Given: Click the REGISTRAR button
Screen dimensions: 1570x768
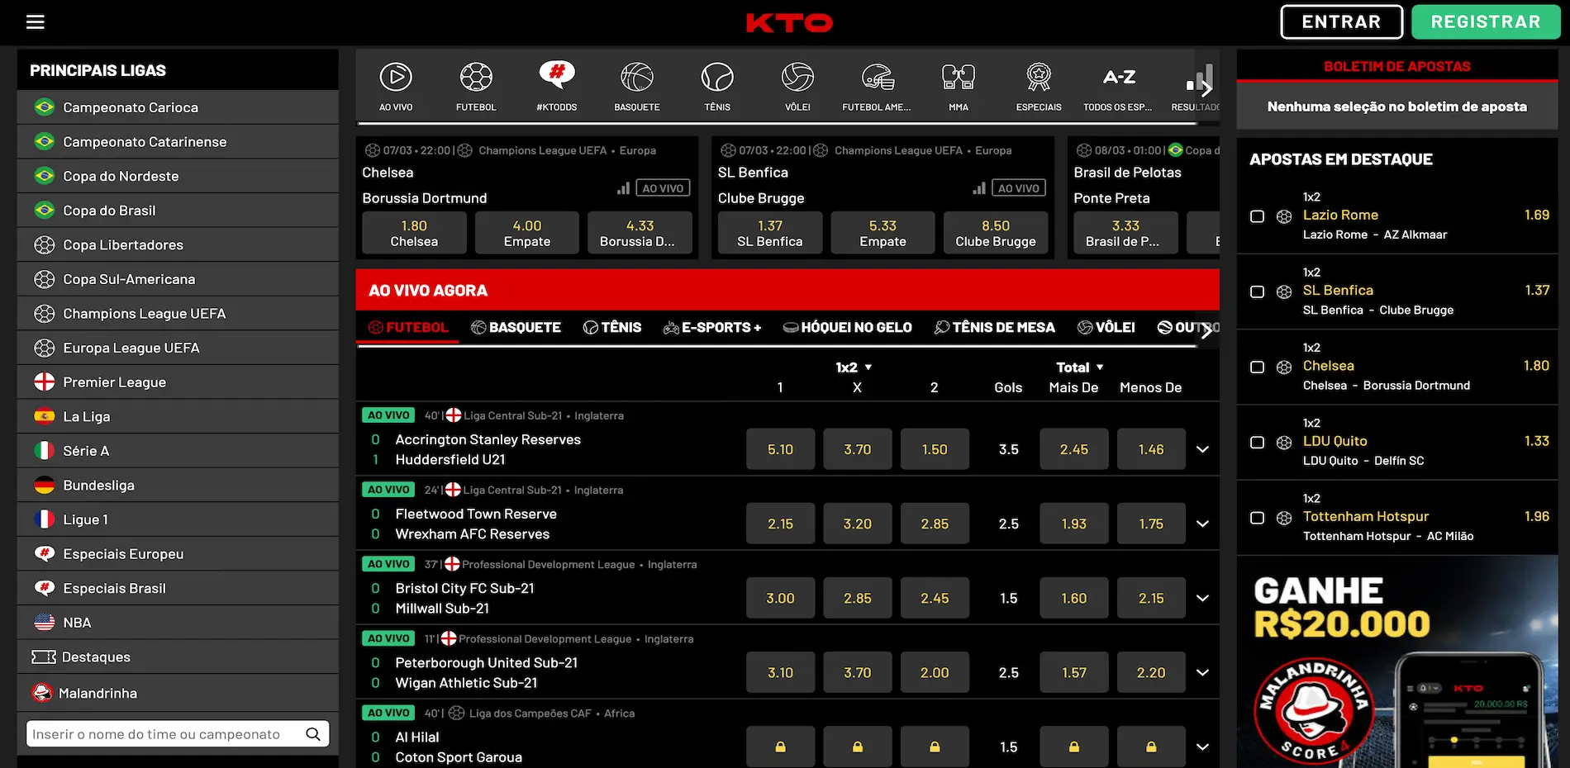Looking at the screenshot, I should (x=1485, y=21).
